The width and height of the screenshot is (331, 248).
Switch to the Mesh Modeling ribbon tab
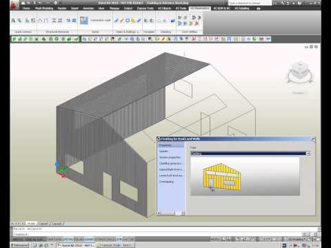(x=44, y=8)
